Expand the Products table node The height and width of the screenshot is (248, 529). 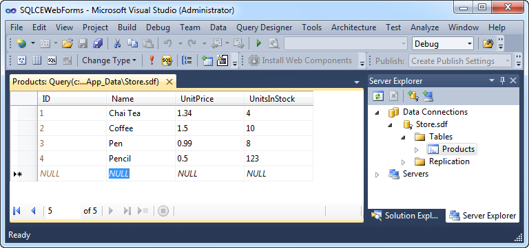416,150
